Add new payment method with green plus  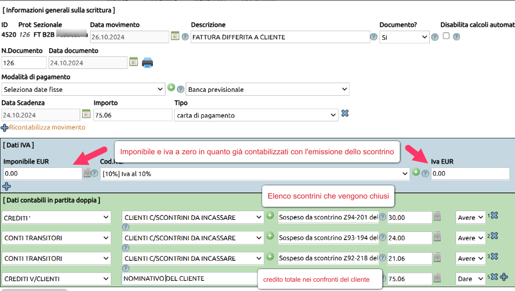pyautogui.click(x=171, y=88)
